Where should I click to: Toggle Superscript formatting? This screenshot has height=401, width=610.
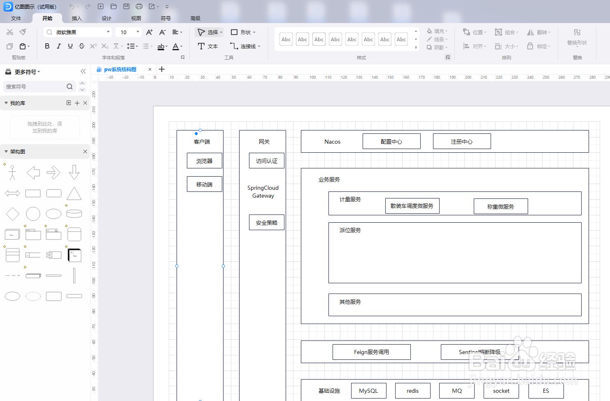click(x=93, y=46)
